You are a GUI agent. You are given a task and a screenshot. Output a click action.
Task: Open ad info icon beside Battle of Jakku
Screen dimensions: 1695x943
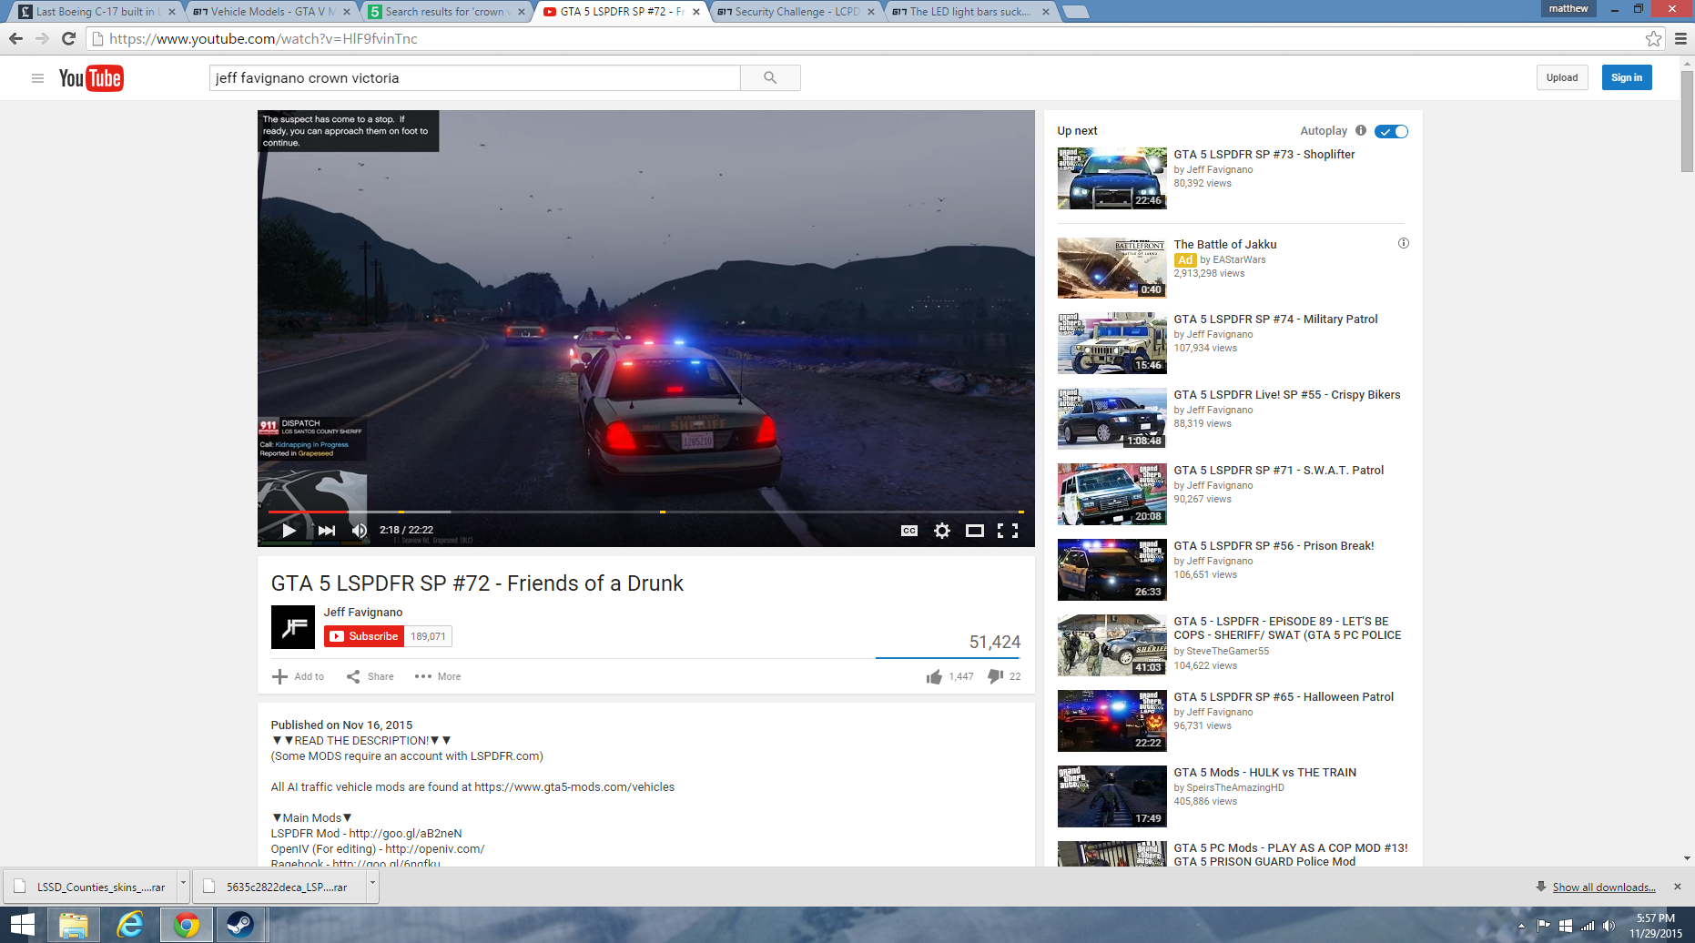1404,243
